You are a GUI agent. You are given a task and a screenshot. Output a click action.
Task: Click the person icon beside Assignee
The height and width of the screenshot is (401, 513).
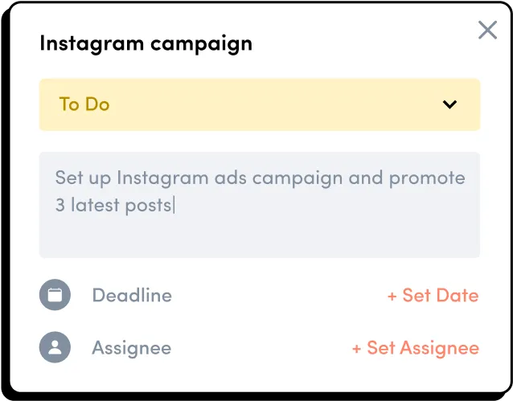(x=55, y=348)
